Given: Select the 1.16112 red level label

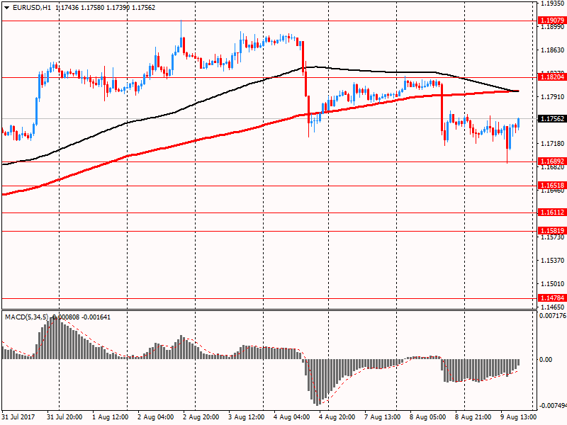Looking at the screenshot, I should (552, 212).
